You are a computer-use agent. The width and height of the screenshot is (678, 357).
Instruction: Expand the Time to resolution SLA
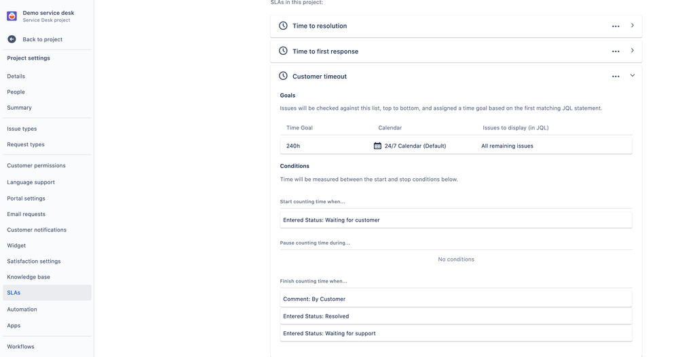(x=633, y=26)
